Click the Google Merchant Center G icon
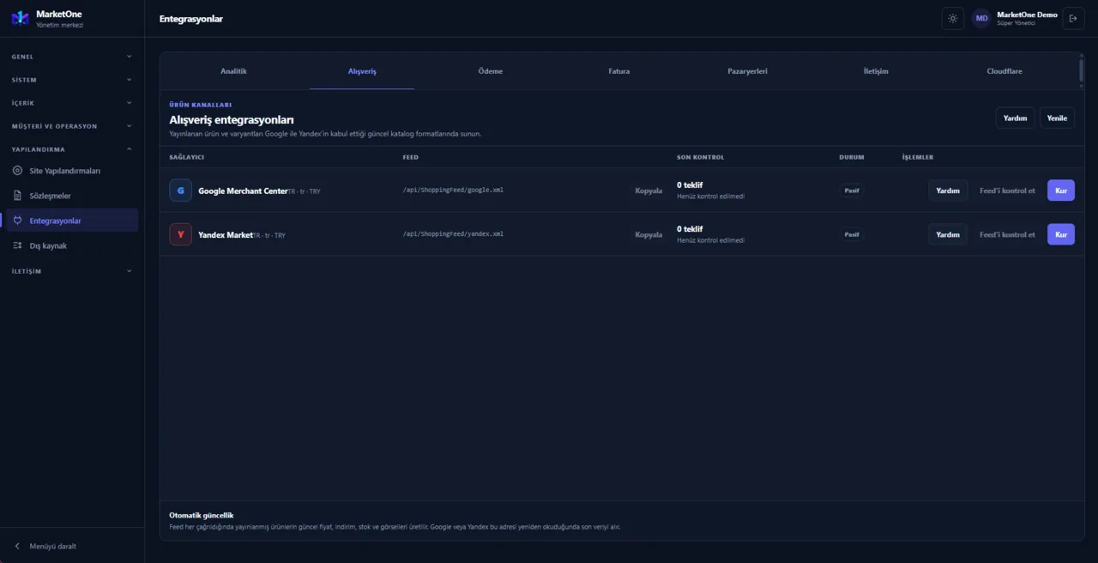Image resolution: width=1098 pixels, height=563 pixels. 180,191
